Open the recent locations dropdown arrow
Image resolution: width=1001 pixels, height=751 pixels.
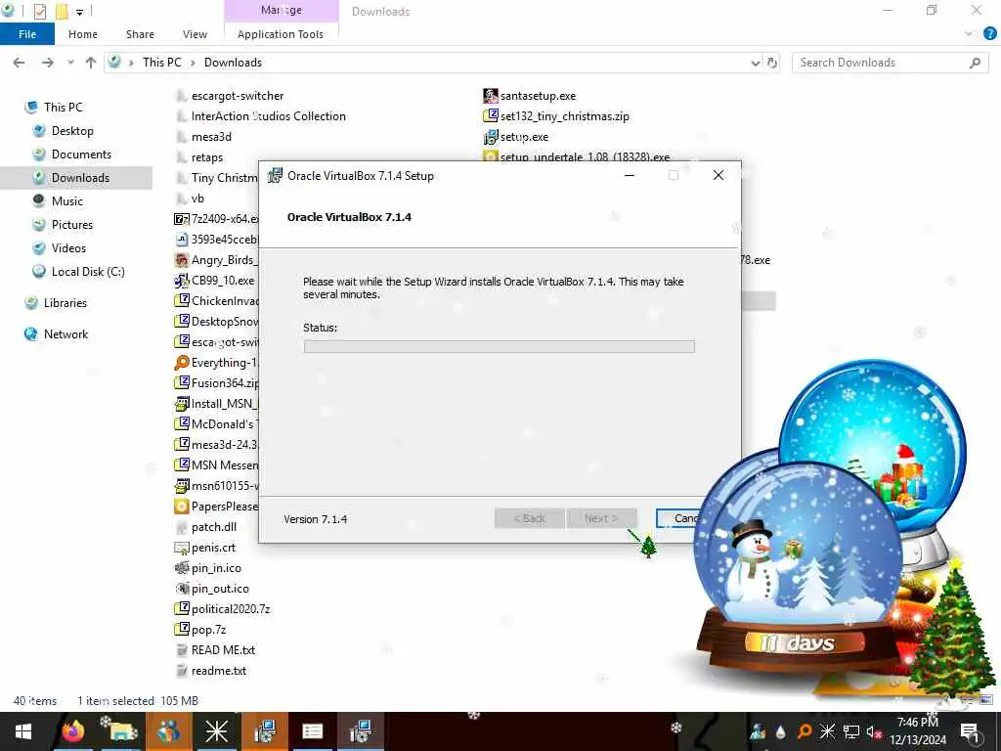[x=70, y=63]
